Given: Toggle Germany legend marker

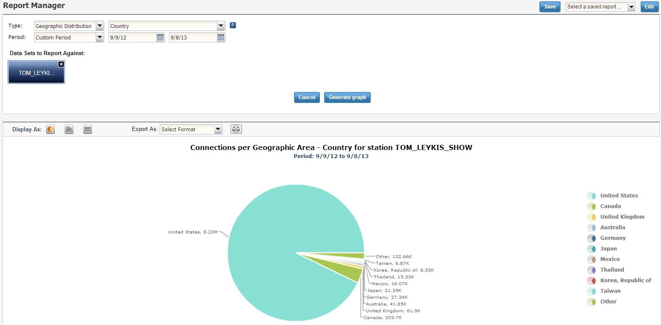Looking at the screenshot, I should click(x=592, y=238).
